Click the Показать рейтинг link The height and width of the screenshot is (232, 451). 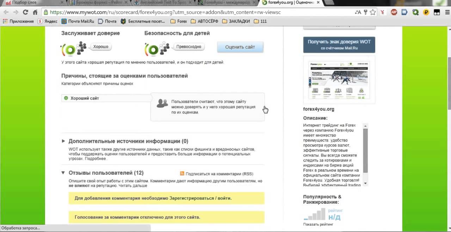(318, 224)
